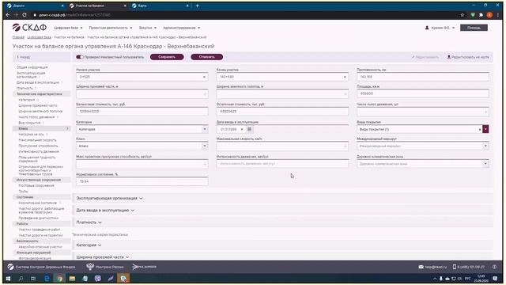506x285 pixels.
Task: Click the Сохранить button
Action: [x=167, y=57]
